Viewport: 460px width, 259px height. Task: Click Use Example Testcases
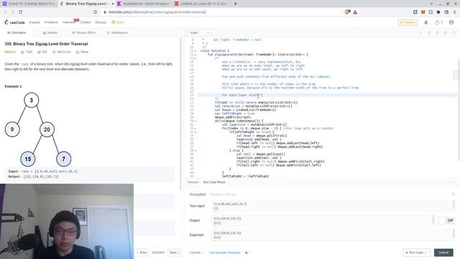(x=225, y=253)
